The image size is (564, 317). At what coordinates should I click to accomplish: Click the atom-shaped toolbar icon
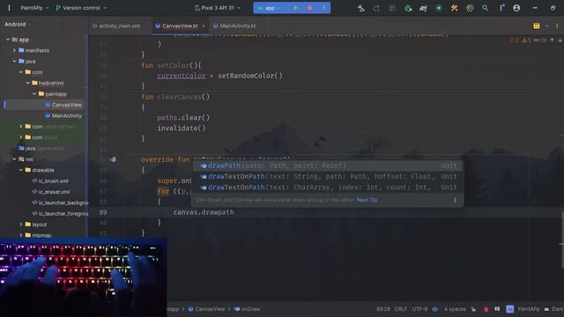pos(470,8)
